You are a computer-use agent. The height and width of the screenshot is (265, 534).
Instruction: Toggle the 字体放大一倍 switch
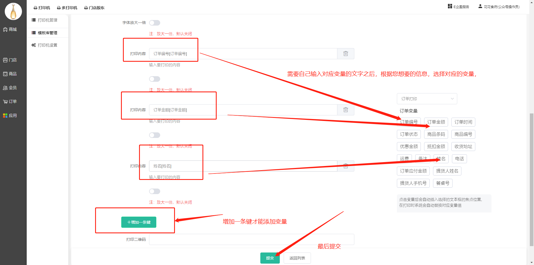155,23
